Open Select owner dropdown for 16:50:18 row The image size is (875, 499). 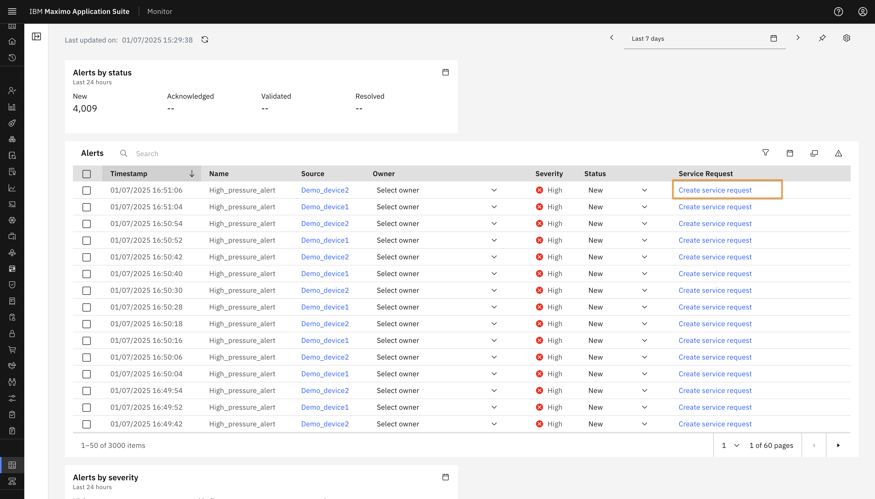click(x=437, y=324)
